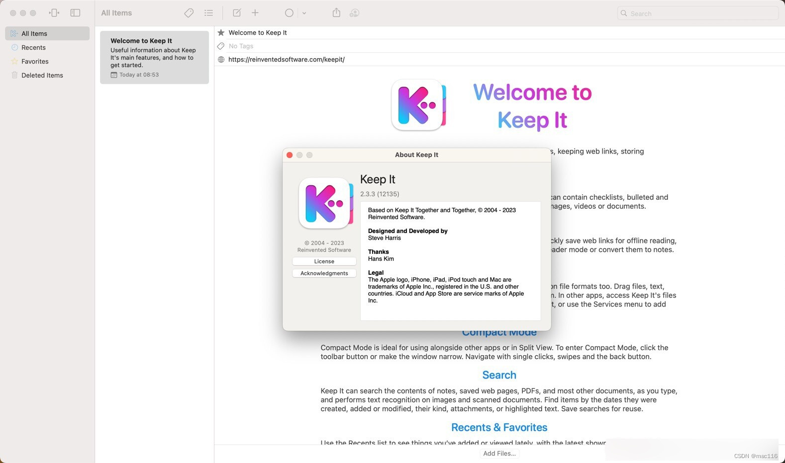The width and height of the screenshot is (785, 463).
Task: Open the tag filter in toolbar
Action: tap(189, 13)
